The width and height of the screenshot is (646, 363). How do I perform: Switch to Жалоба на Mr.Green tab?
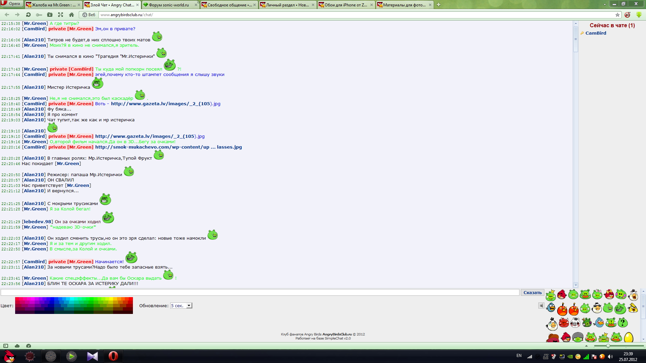click(53, 5)
